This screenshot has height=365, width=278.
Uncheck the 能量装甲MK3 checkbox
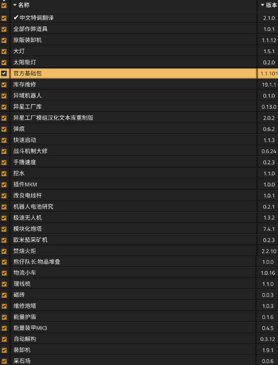pos(4,328)
